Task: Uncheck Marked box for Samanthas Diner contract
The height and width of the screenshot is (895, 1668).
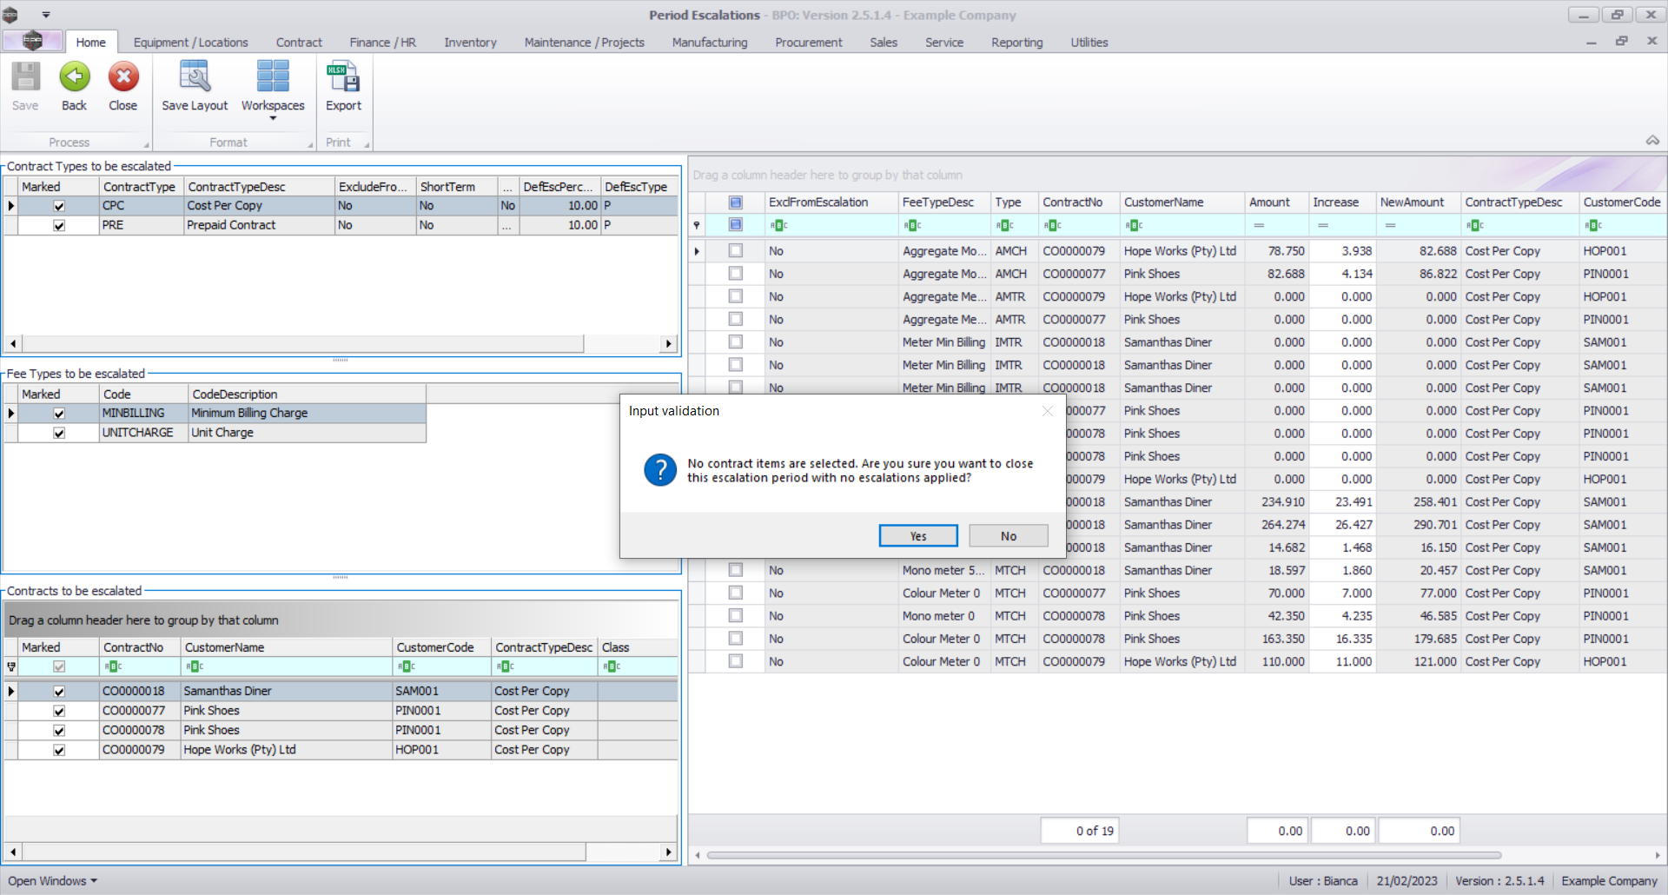Action: click(59, 692)
